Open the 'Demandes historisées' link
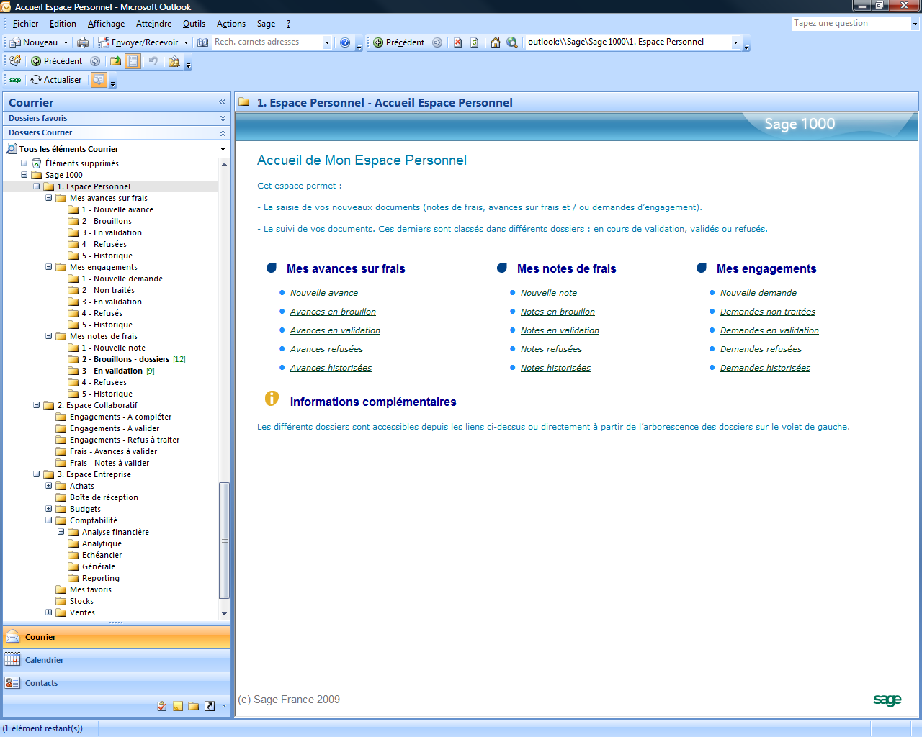 click(765, 368)
